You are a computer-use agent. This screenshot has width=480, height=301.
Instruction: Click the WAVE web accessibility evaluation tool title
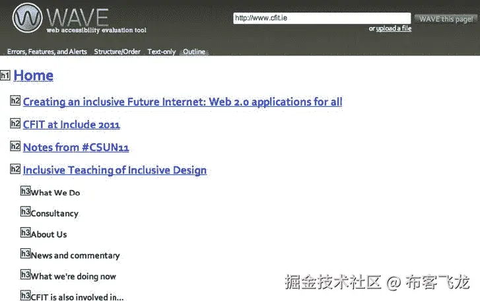(x=96, y=20)
